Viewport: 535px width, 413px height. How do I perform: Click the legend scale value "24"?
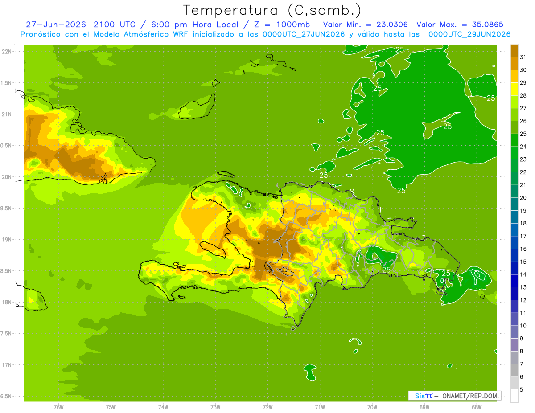tap(523, 147)
